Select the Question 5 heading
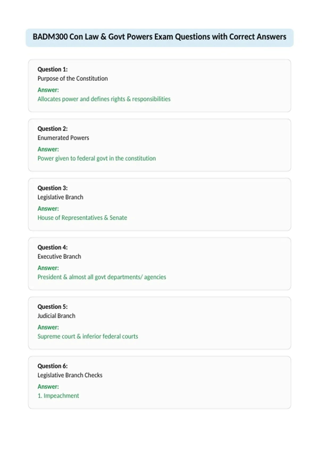Viewport: 319px width, 452px height. [53, 307]
